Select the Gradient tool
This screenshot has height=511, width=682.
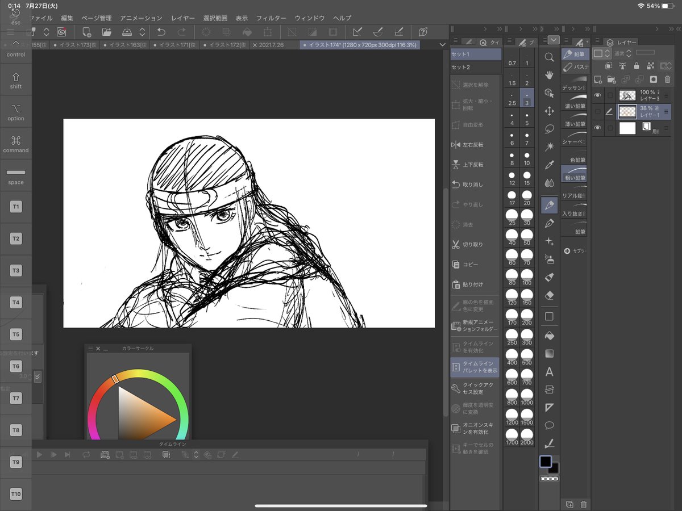click(549, 353)
